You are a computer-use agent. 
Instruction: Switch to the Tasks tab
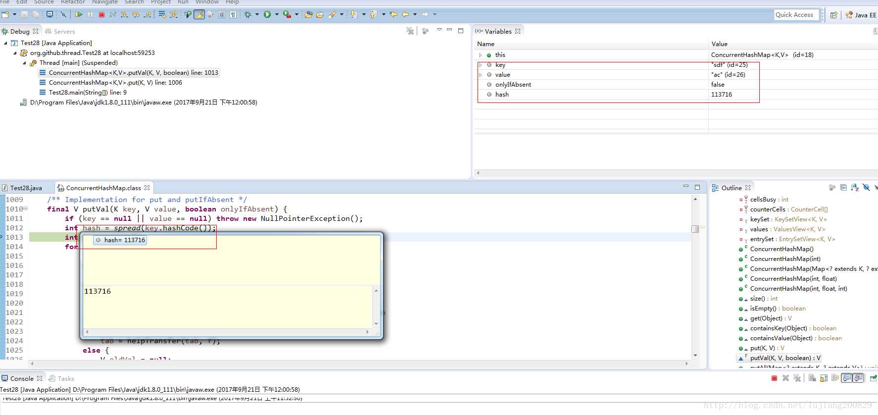pyautogui.click(x=61, y=378)
